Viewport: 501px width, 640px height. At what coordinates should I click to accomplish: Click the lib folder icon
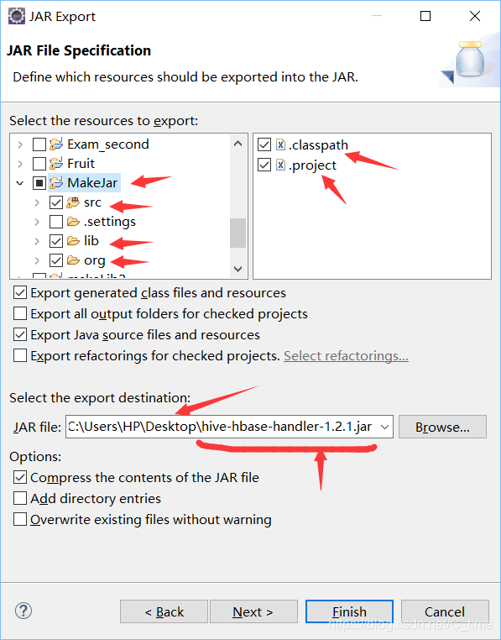point(73,241)
